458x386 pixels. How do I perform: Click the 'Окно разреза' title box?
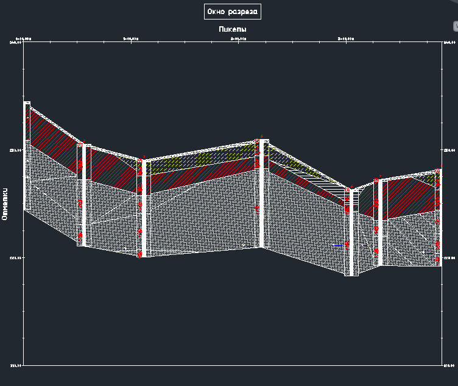pos(233,12)
